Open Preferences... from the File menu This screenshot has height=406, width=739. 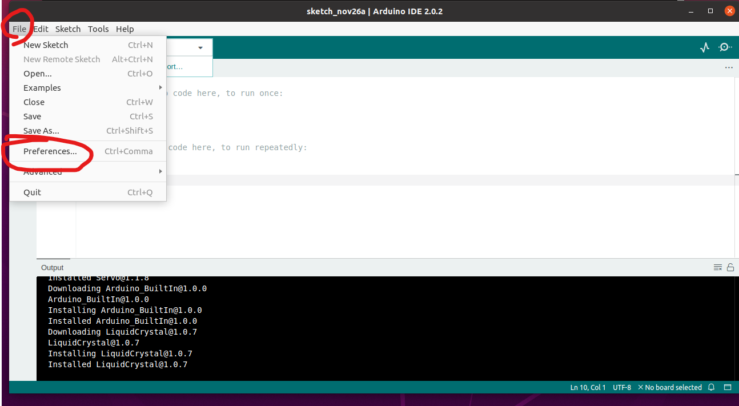[x=87, y=151]
